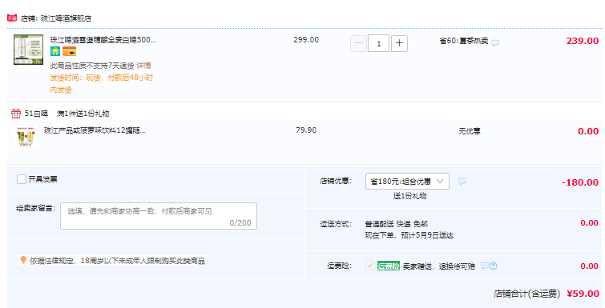
Task: Open the chat bubble beside 店铺优惠 dropdown
Action: click(x=462, y=182)
